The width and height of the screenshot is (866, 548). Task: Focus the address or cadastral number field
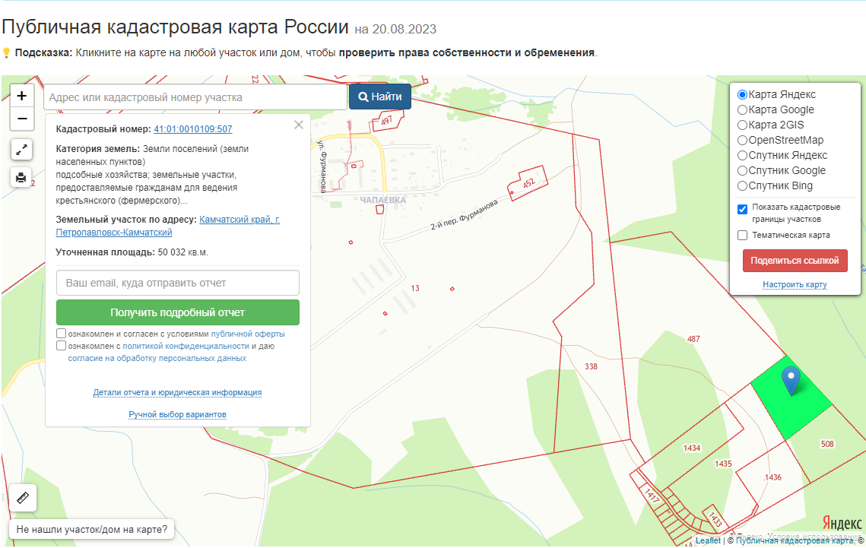point(195,97)
